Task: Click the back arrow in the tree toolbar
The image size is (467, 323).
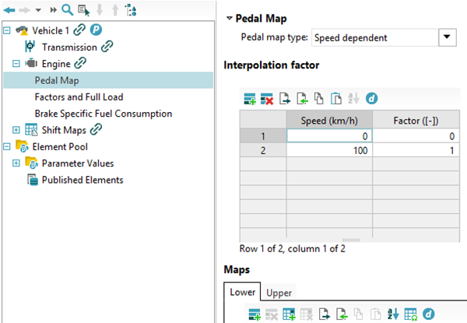Action: pyautogui.click(x=9, y=10)
